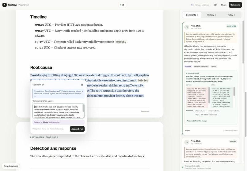Click the green status dot in r5 pill
Viewport: 247px width, 171px height.
pos(121,5)
